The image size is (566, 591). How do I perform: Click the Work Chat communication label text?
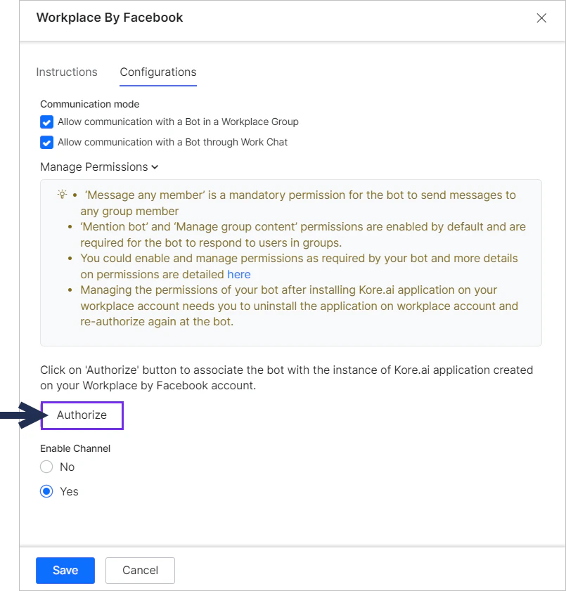coord(172,142)
